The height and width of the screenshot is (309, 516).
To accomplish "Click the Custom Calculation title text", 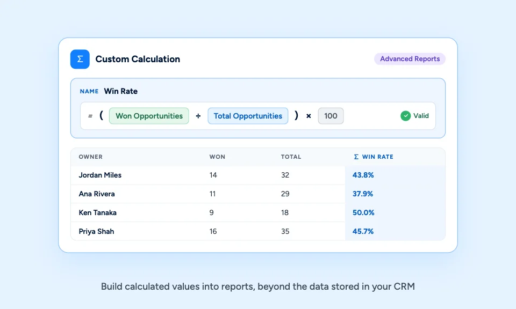I will coord(138,59).
